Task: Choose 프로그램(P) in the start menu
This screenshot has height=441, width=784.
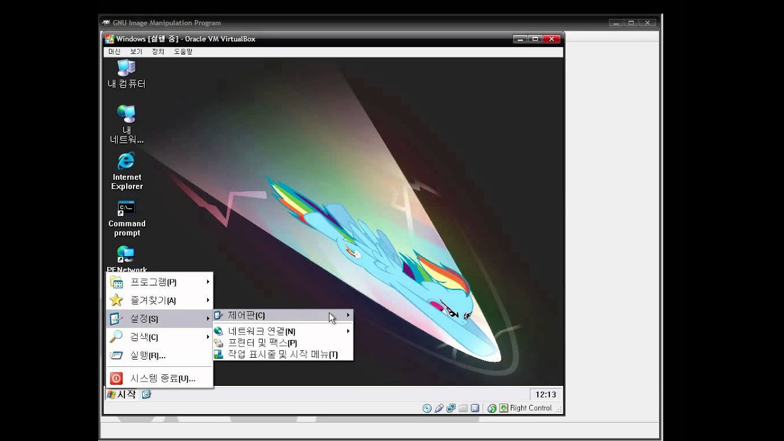Action: (x=160, y=282)
